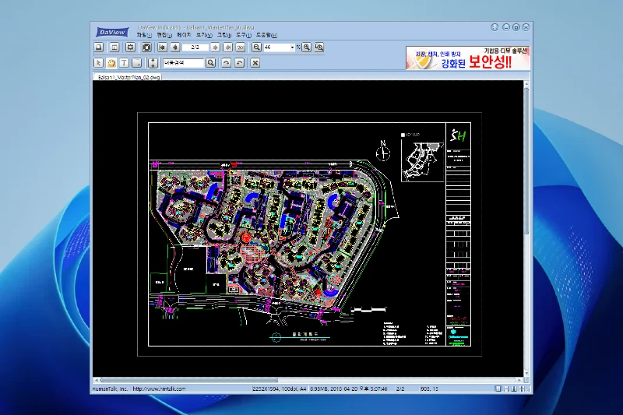The image size is (623, 415).
Task: Open the 도구 (Tools) menu
Action: point(243,35)
